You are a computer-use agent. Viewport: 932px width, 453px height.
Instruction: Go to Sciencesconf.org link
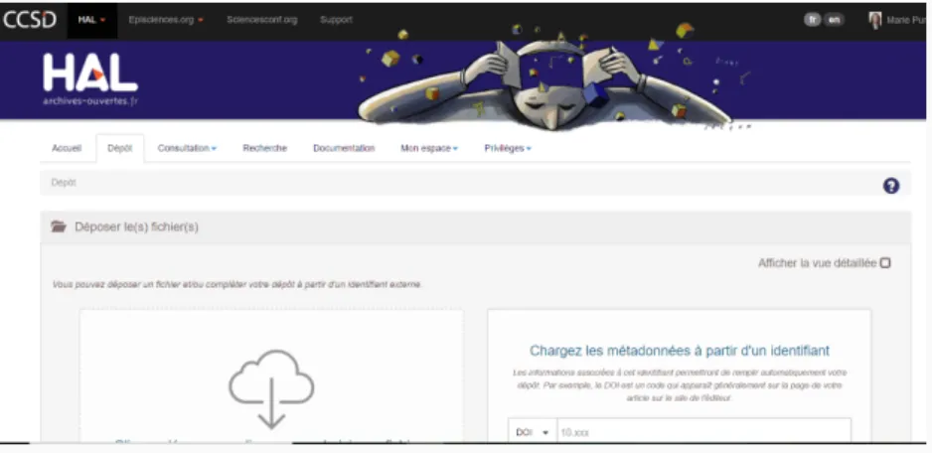coord(261,20)
